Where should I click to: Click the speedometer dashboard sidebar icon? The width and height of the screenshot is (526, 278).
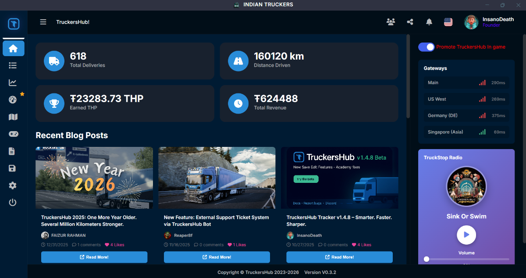click(13, 100)
